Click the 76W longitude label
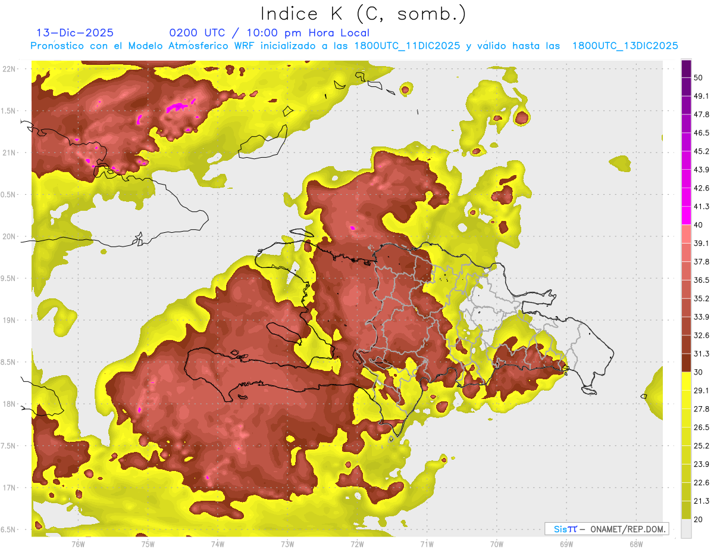714x552 pixels. pos(78,544)
